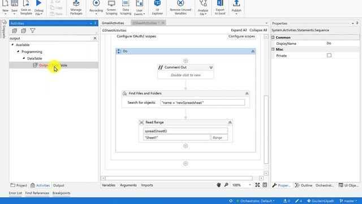Collapse the Misc property group
The height and width of the screenshot is (204, 362).
273,49
